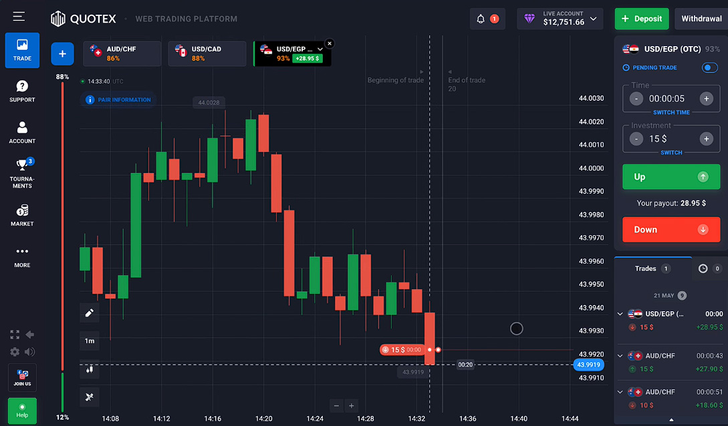Screen dimensions: 728x426
Task: Enter fullscreen mode with the expand icon
Action: tap(15, 335)
